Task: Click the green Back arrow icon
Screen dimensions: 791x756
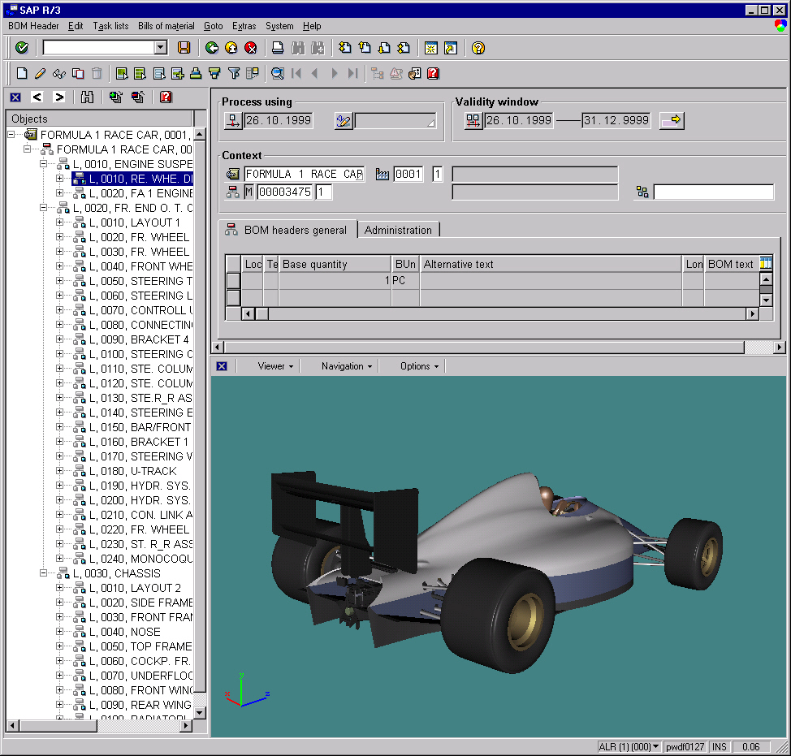Action: tap(212, 48)
